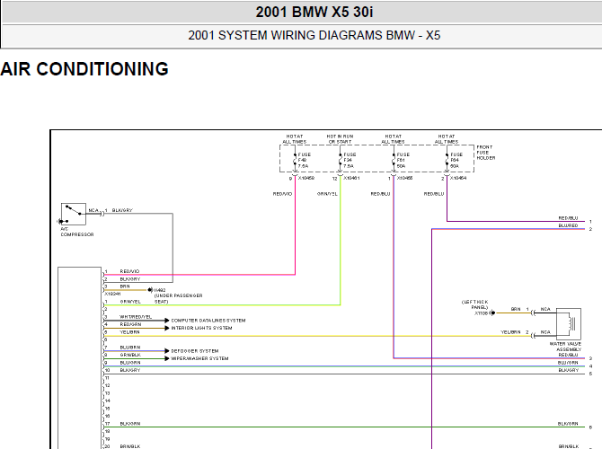
Task: Click 'BRN' label near water valve pin 1
Action: (x=516, y=309)
